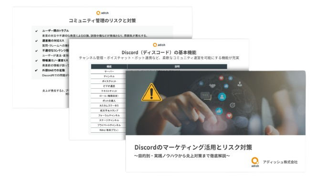Screen dimensions: 318x179
Task: Click the subtitle 目的別・実践ノウハウから炎上対策まで徹底解説
Action: pyautogui.click(x=182, y=156)
